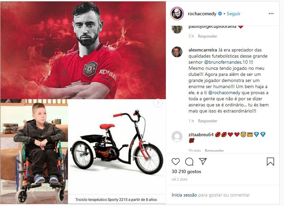Go to next photo in carousel
Image resolution: width=284 pixels, height=206 pixels.
click(158, 103)
